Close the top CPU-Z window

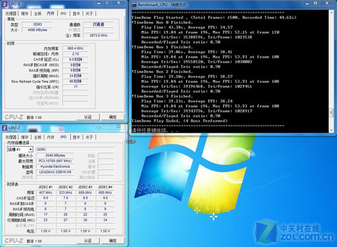[119, 3]
